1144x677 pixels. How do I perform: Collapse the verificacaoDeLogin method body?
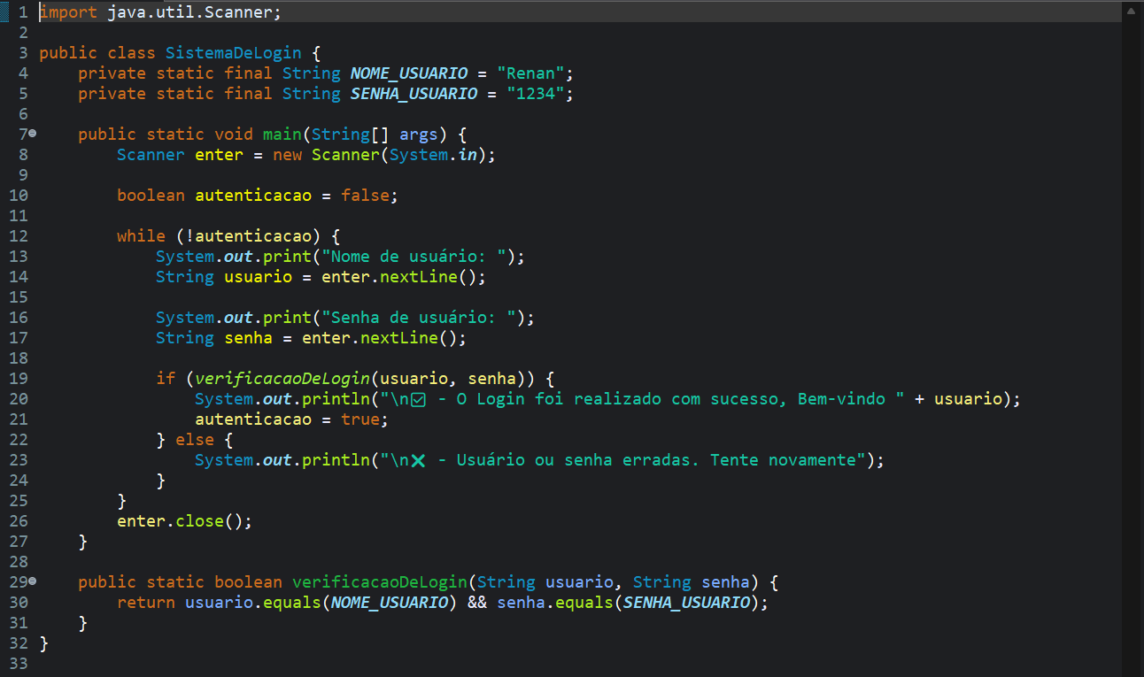(31, 581)
